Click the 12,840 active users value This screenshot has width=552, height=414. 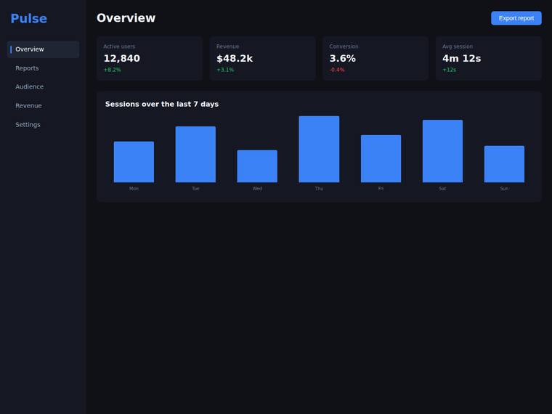pos(122,58)
